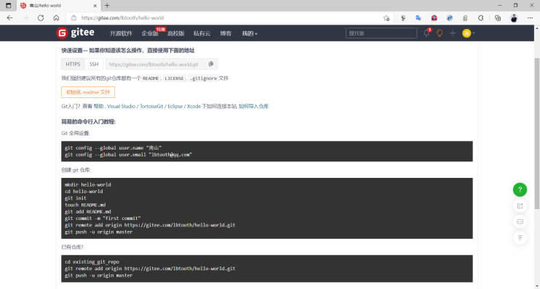Open the 帮助 link
Image resolution: width=540 pixels, height=289 pixels.
tap(98, 106)
